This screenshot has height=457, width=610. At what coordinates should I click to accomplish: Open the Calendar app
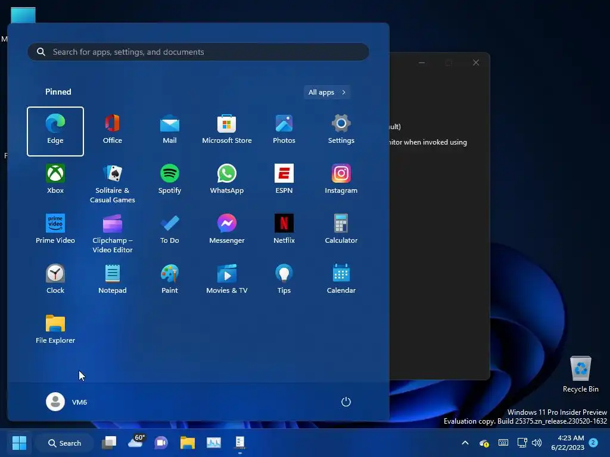click(341, 280)
